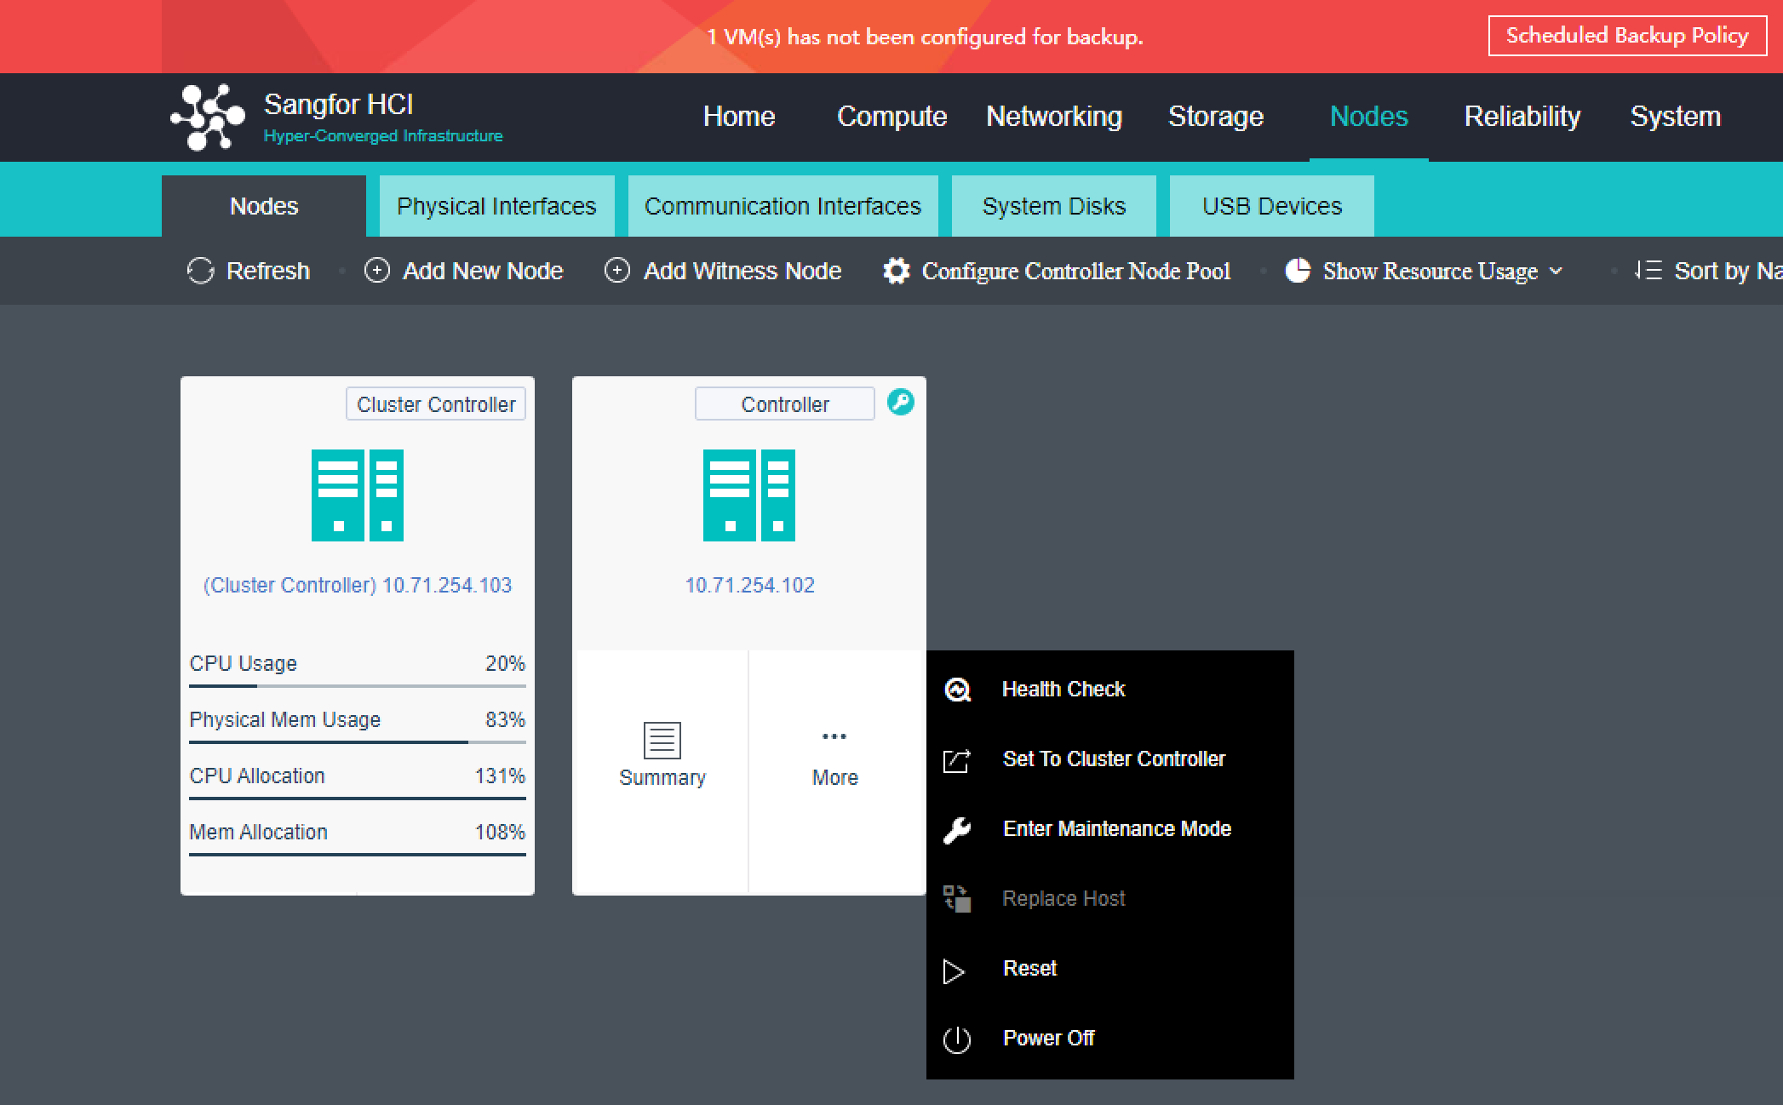The image size is (1783, 1105).
Task: Click the Mem Allocation label
Action: click(x=258, y=832)
